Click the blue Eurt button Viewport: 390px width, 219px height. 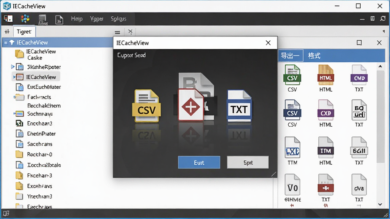coord(199,162)
